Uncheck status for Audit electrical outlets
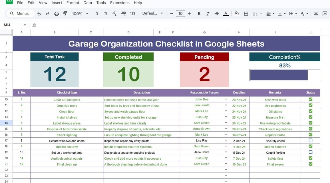The width and height of the screenshot is (330, 183). coord(310,158)
